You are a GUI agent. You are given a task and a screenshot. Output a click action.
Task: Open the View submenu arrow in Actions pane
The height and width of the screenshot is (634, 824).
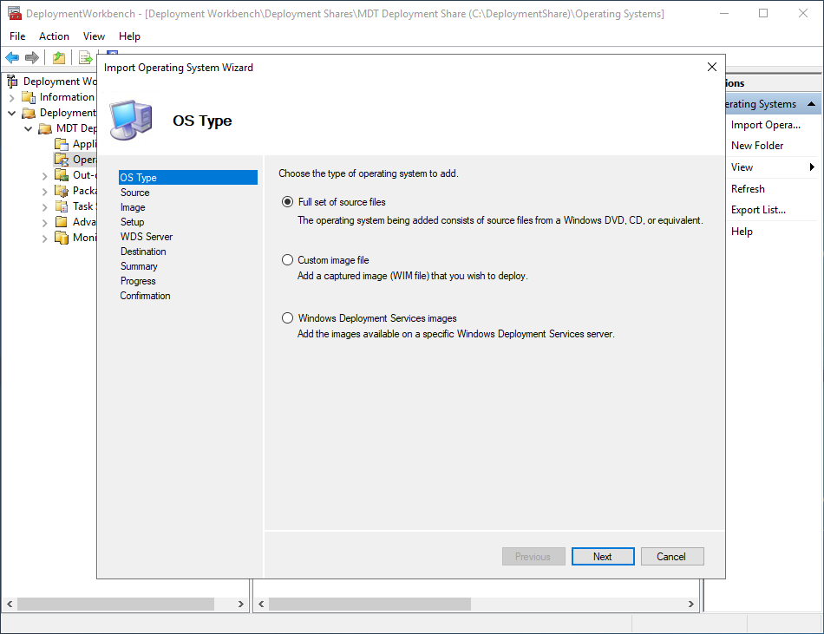(x=812, y=167)
